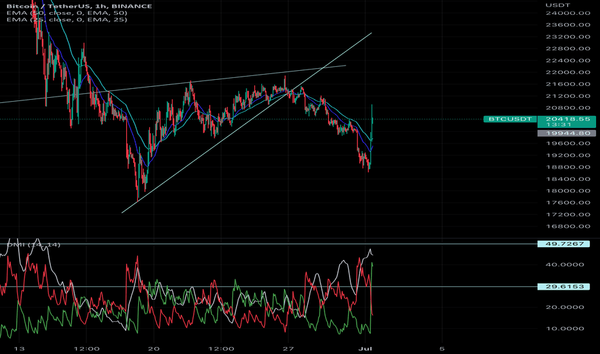Viewport: 600px width, 354px height.
Task: Click the 17600.00 price axis label
Action: tap(568, 203)
